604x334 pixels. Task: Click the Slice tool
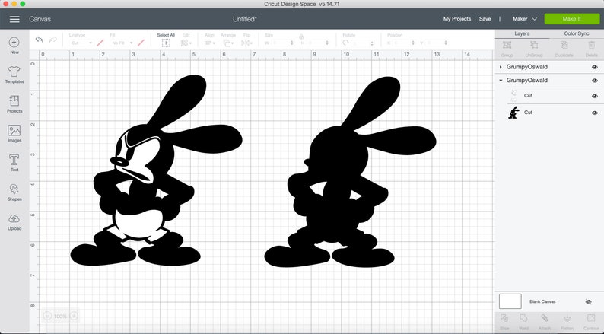(x=504, y=322)
